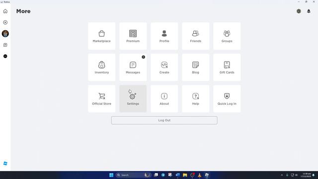The width and height of the screenshot is (318, 179).
Task: Go to the Profile tile
Action: pyautogui.click(x=164, y=36)
